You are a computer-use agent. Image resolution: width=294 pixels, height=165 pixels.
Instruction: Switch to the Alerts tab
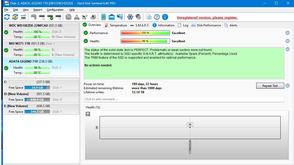tap(231, 25)
